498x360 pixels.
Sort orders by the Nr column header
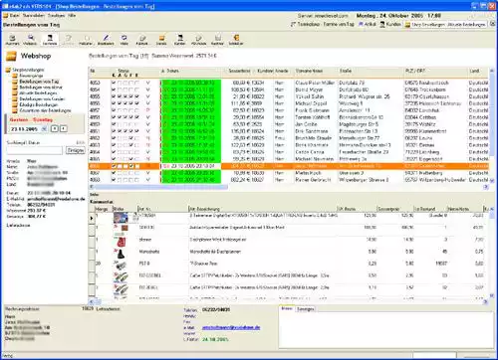click(100, 73)
